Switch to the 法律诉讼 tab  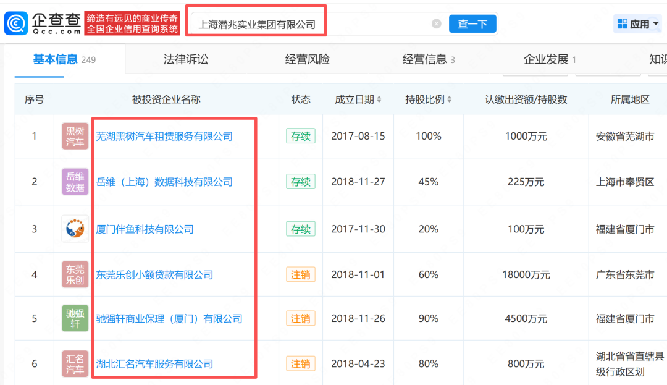coord(185,59)
